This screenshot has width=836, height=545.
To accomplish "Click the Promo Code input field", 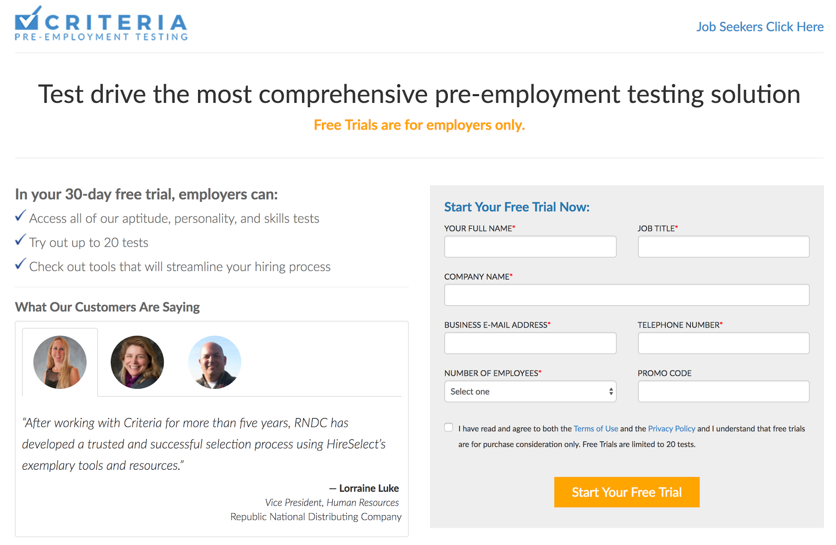I will coord(723,391).
